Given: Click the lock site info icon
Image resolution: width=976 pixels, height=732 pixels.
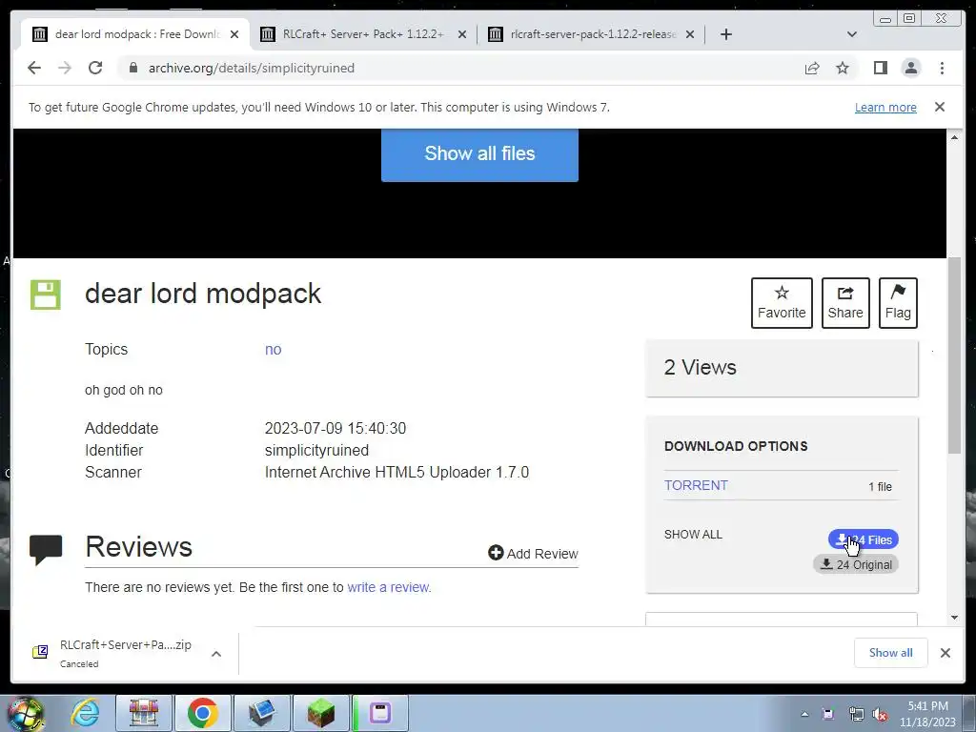Looking at the screenshot, I should 132,68.
